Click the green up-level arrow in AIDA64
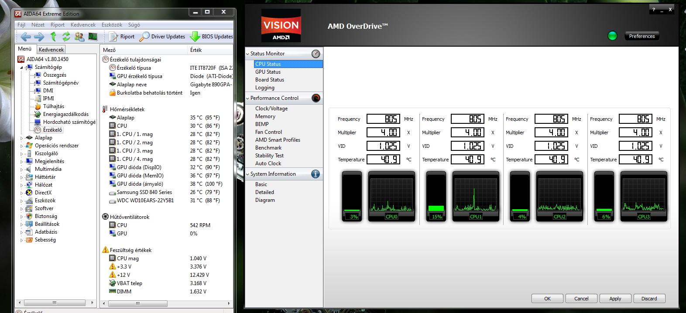This screenshot has width=686, height=313. tap(53, 37)
